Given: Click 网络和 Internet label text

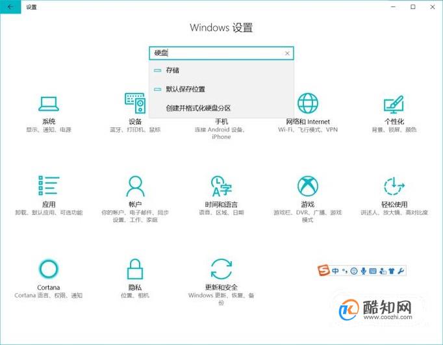Looking at the screenshot, I should tap(308, 121).
